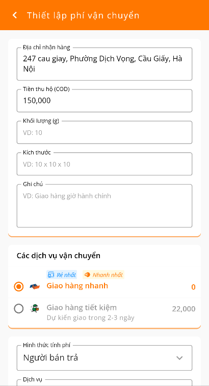209x386 pixels.
Task: Focus the Khối lượng (g) input
Action: (x=104, y=132)
